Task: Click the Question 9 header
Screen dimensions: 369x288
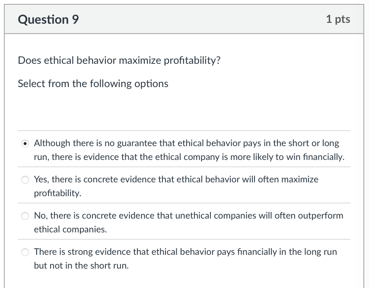Action: coord(48,19)
